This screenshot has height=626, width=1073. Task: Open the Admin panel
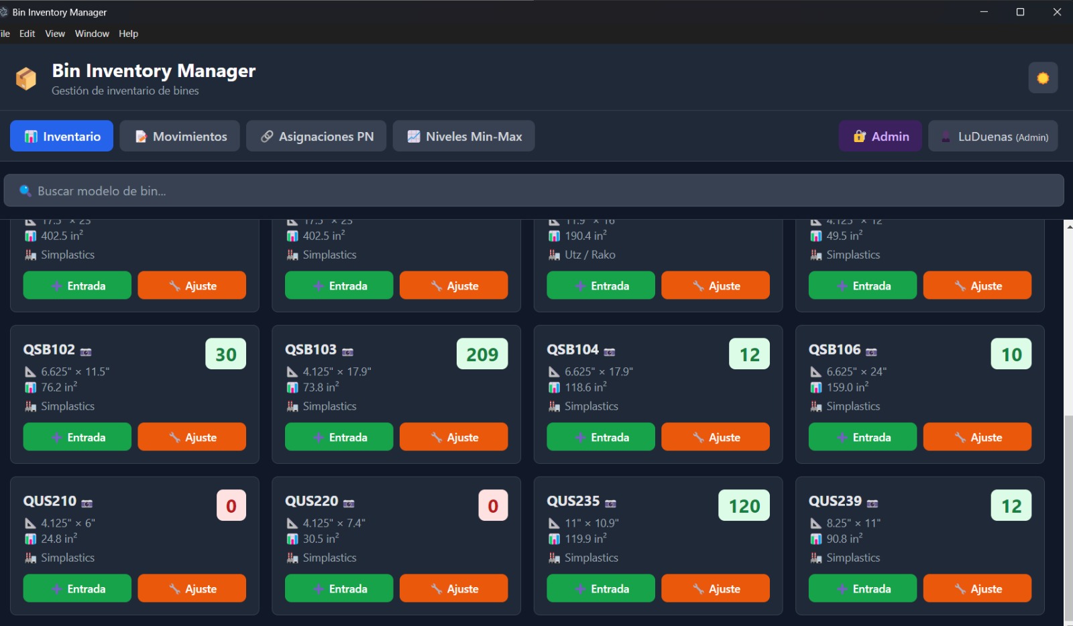pyautogui.click(x=880, y=136)
